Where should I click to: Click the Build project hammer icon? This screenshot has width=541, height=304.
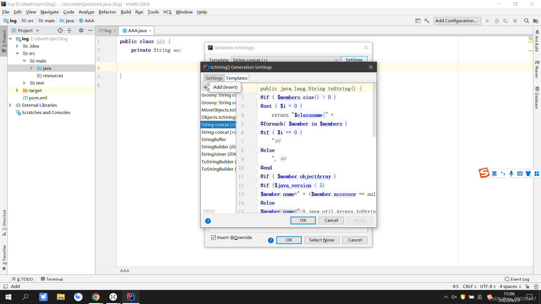click(x=427, y=21)
